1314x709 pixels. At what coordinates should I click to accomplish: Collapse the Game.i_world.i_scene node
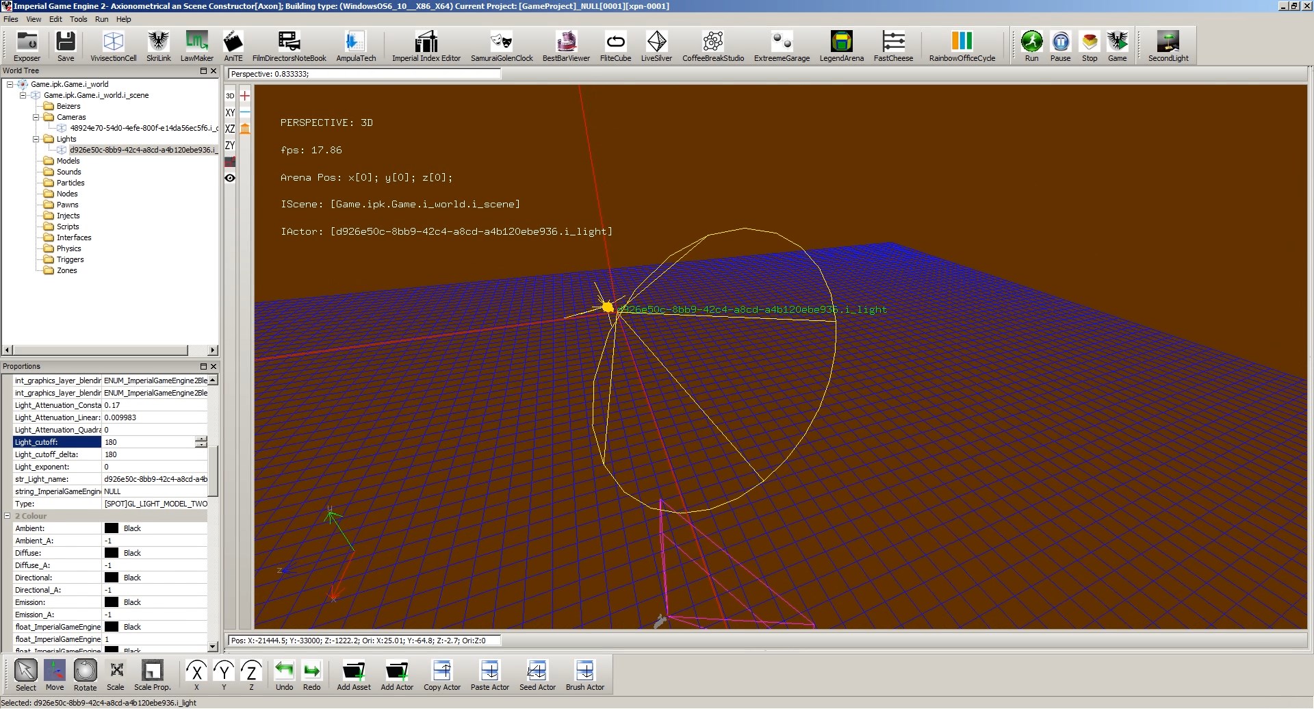tap(23, 95)
